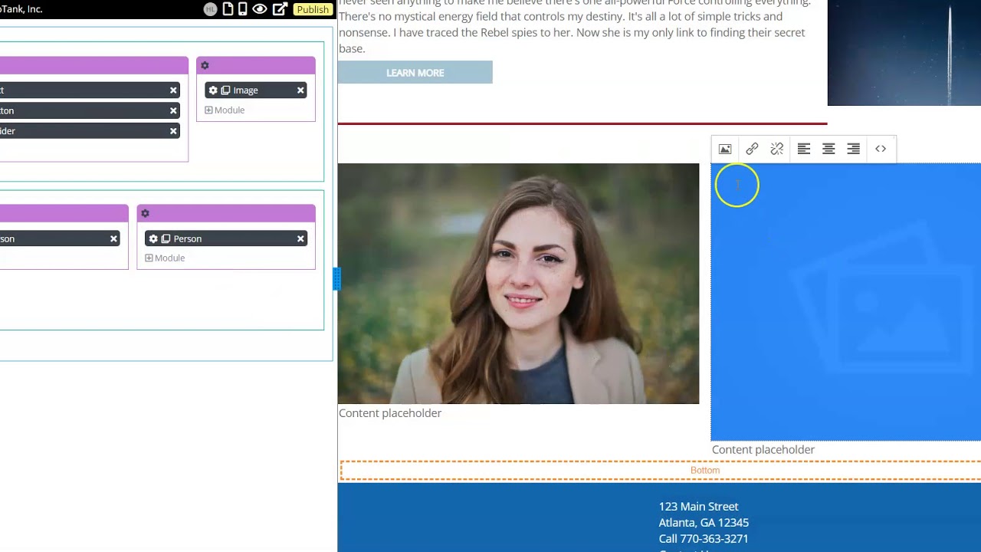This screenshot has width=981, height=552.
Task: Open HTML source code view icon
Action: coord(881,149)
